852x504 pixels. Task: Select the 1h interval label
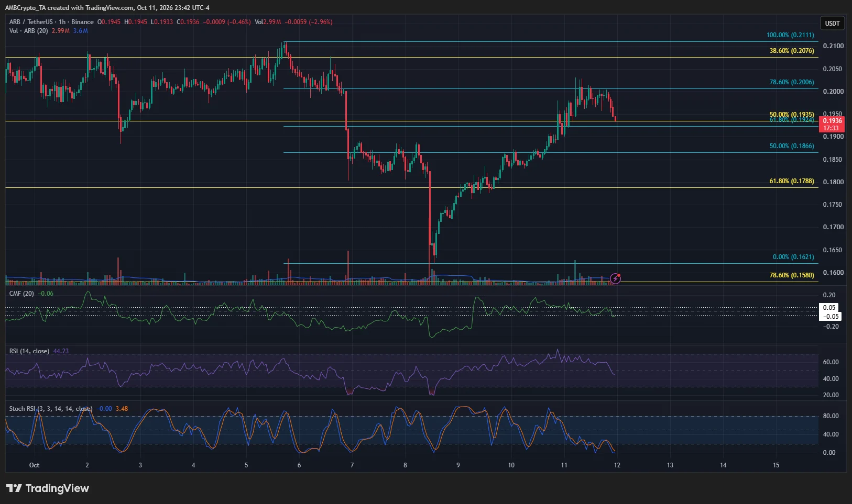62,22
